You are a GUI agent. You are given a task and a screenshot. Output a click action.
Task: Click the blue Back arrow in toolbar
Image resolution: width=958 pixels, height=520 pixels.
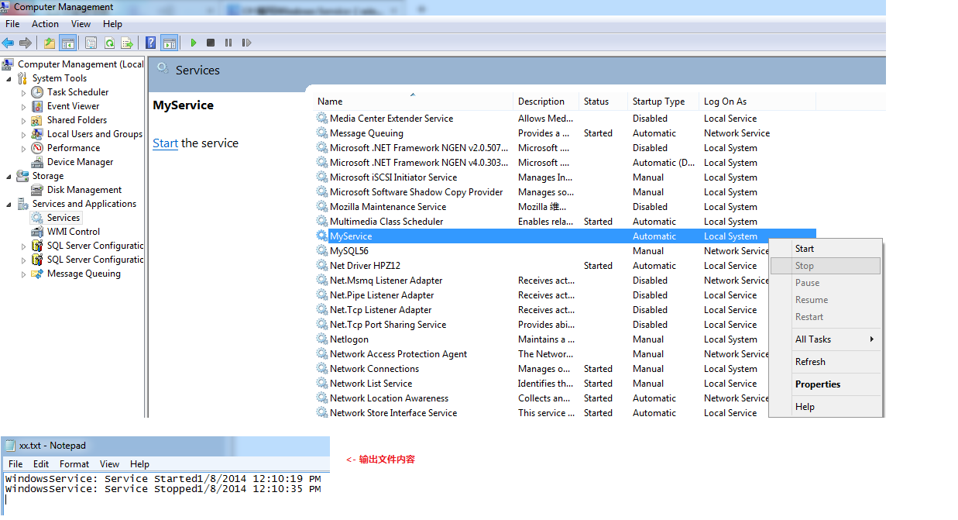pyautogui.click(x=8, y=43)
